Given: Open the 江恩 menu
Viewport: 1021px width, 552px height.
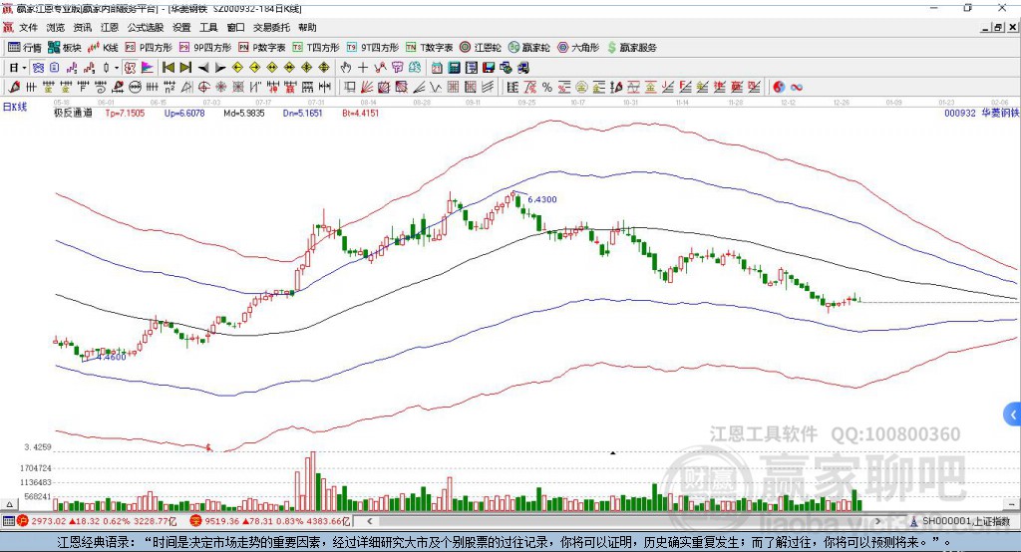Looking at the screenshot, I should tap(110, 27).
